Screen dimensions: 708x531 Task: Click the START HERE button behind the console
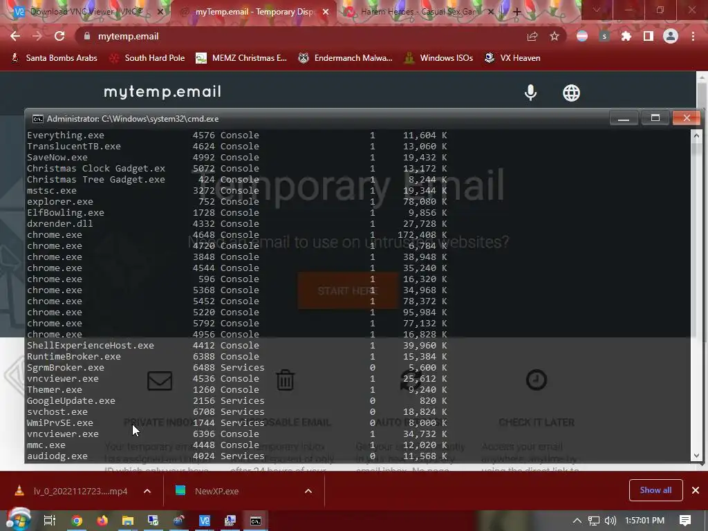tap(348, 290)
